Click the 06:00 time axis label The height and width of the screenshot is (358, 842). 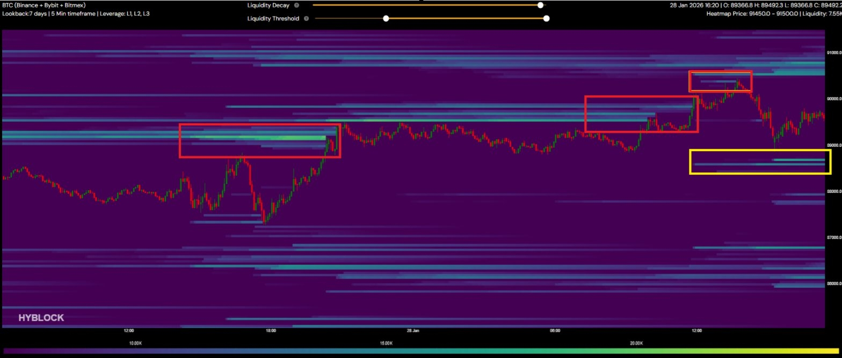coord(555,331)
